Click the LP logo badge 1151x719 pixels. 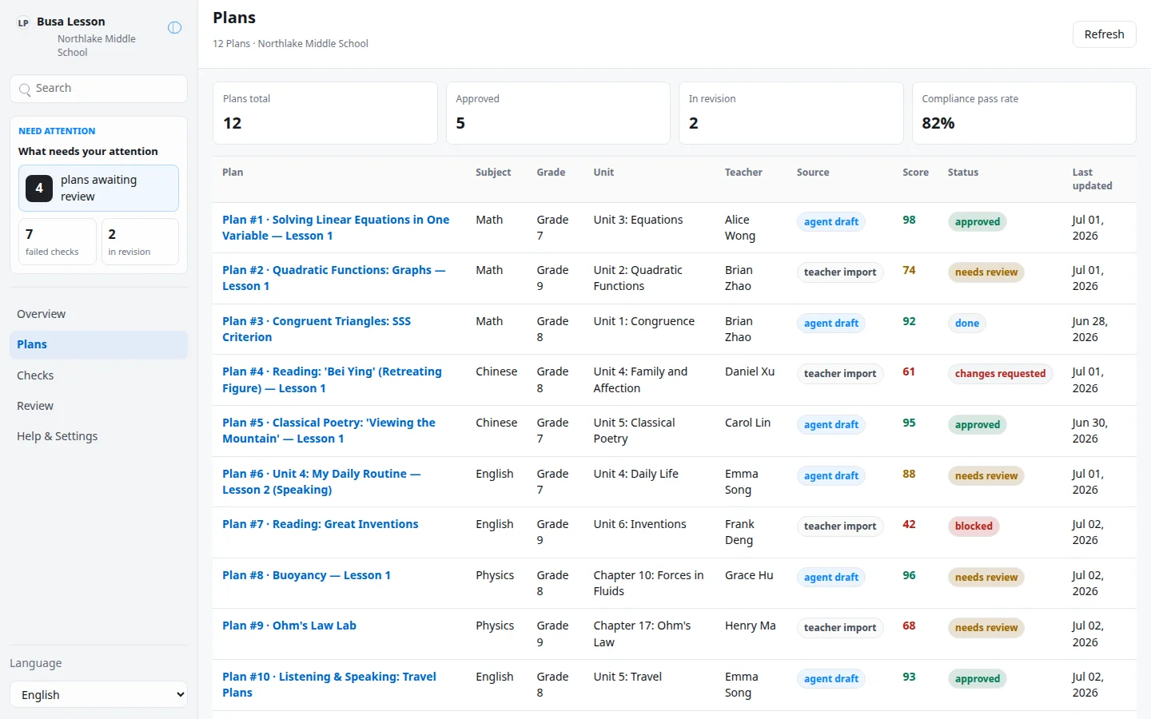(23, 23)
